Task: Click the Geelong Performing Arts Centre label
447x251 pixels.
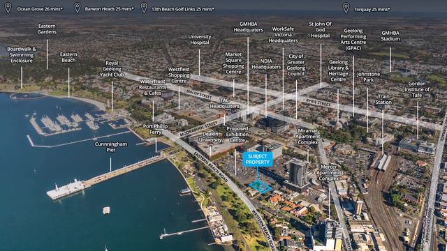Action: click(x=353, y=39)
